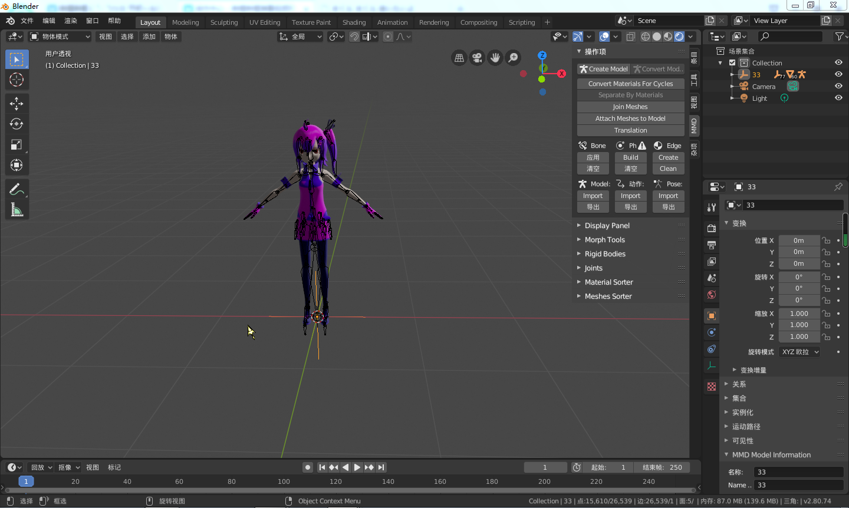Image resolution: width=849 pixels, height=508 pixels.
Task: Toggle snapping magnet in header
Action: (354, 37)
